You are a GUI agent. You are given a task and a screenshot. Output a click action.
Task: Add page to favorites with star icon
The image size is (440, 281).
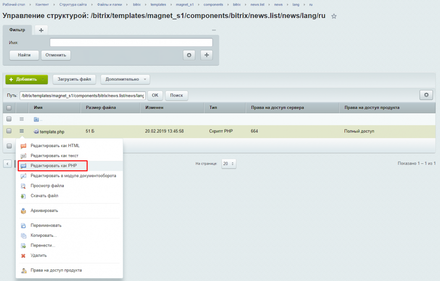(x=334, y=16)
